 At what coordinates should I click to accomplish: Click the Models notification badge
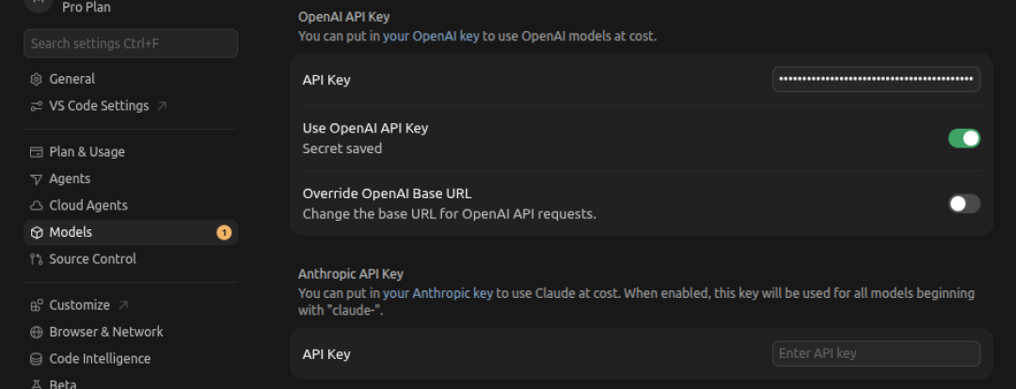point(224,232)
